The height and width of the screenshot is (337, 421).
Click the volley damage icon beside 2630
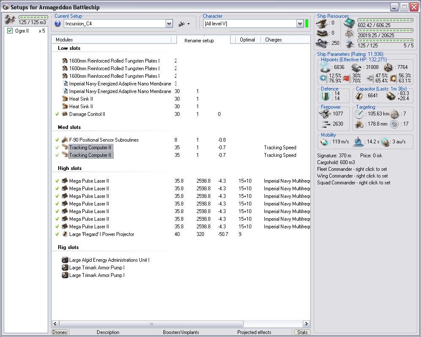(326, 124)
